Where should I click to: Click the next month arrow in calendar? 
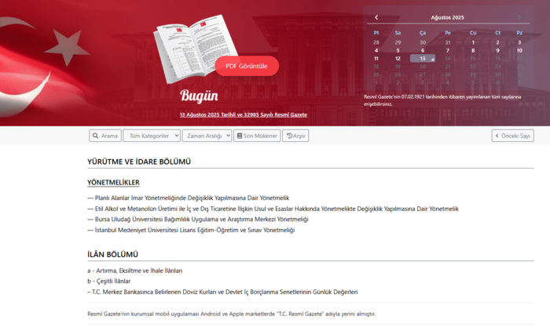pos(519,17)
